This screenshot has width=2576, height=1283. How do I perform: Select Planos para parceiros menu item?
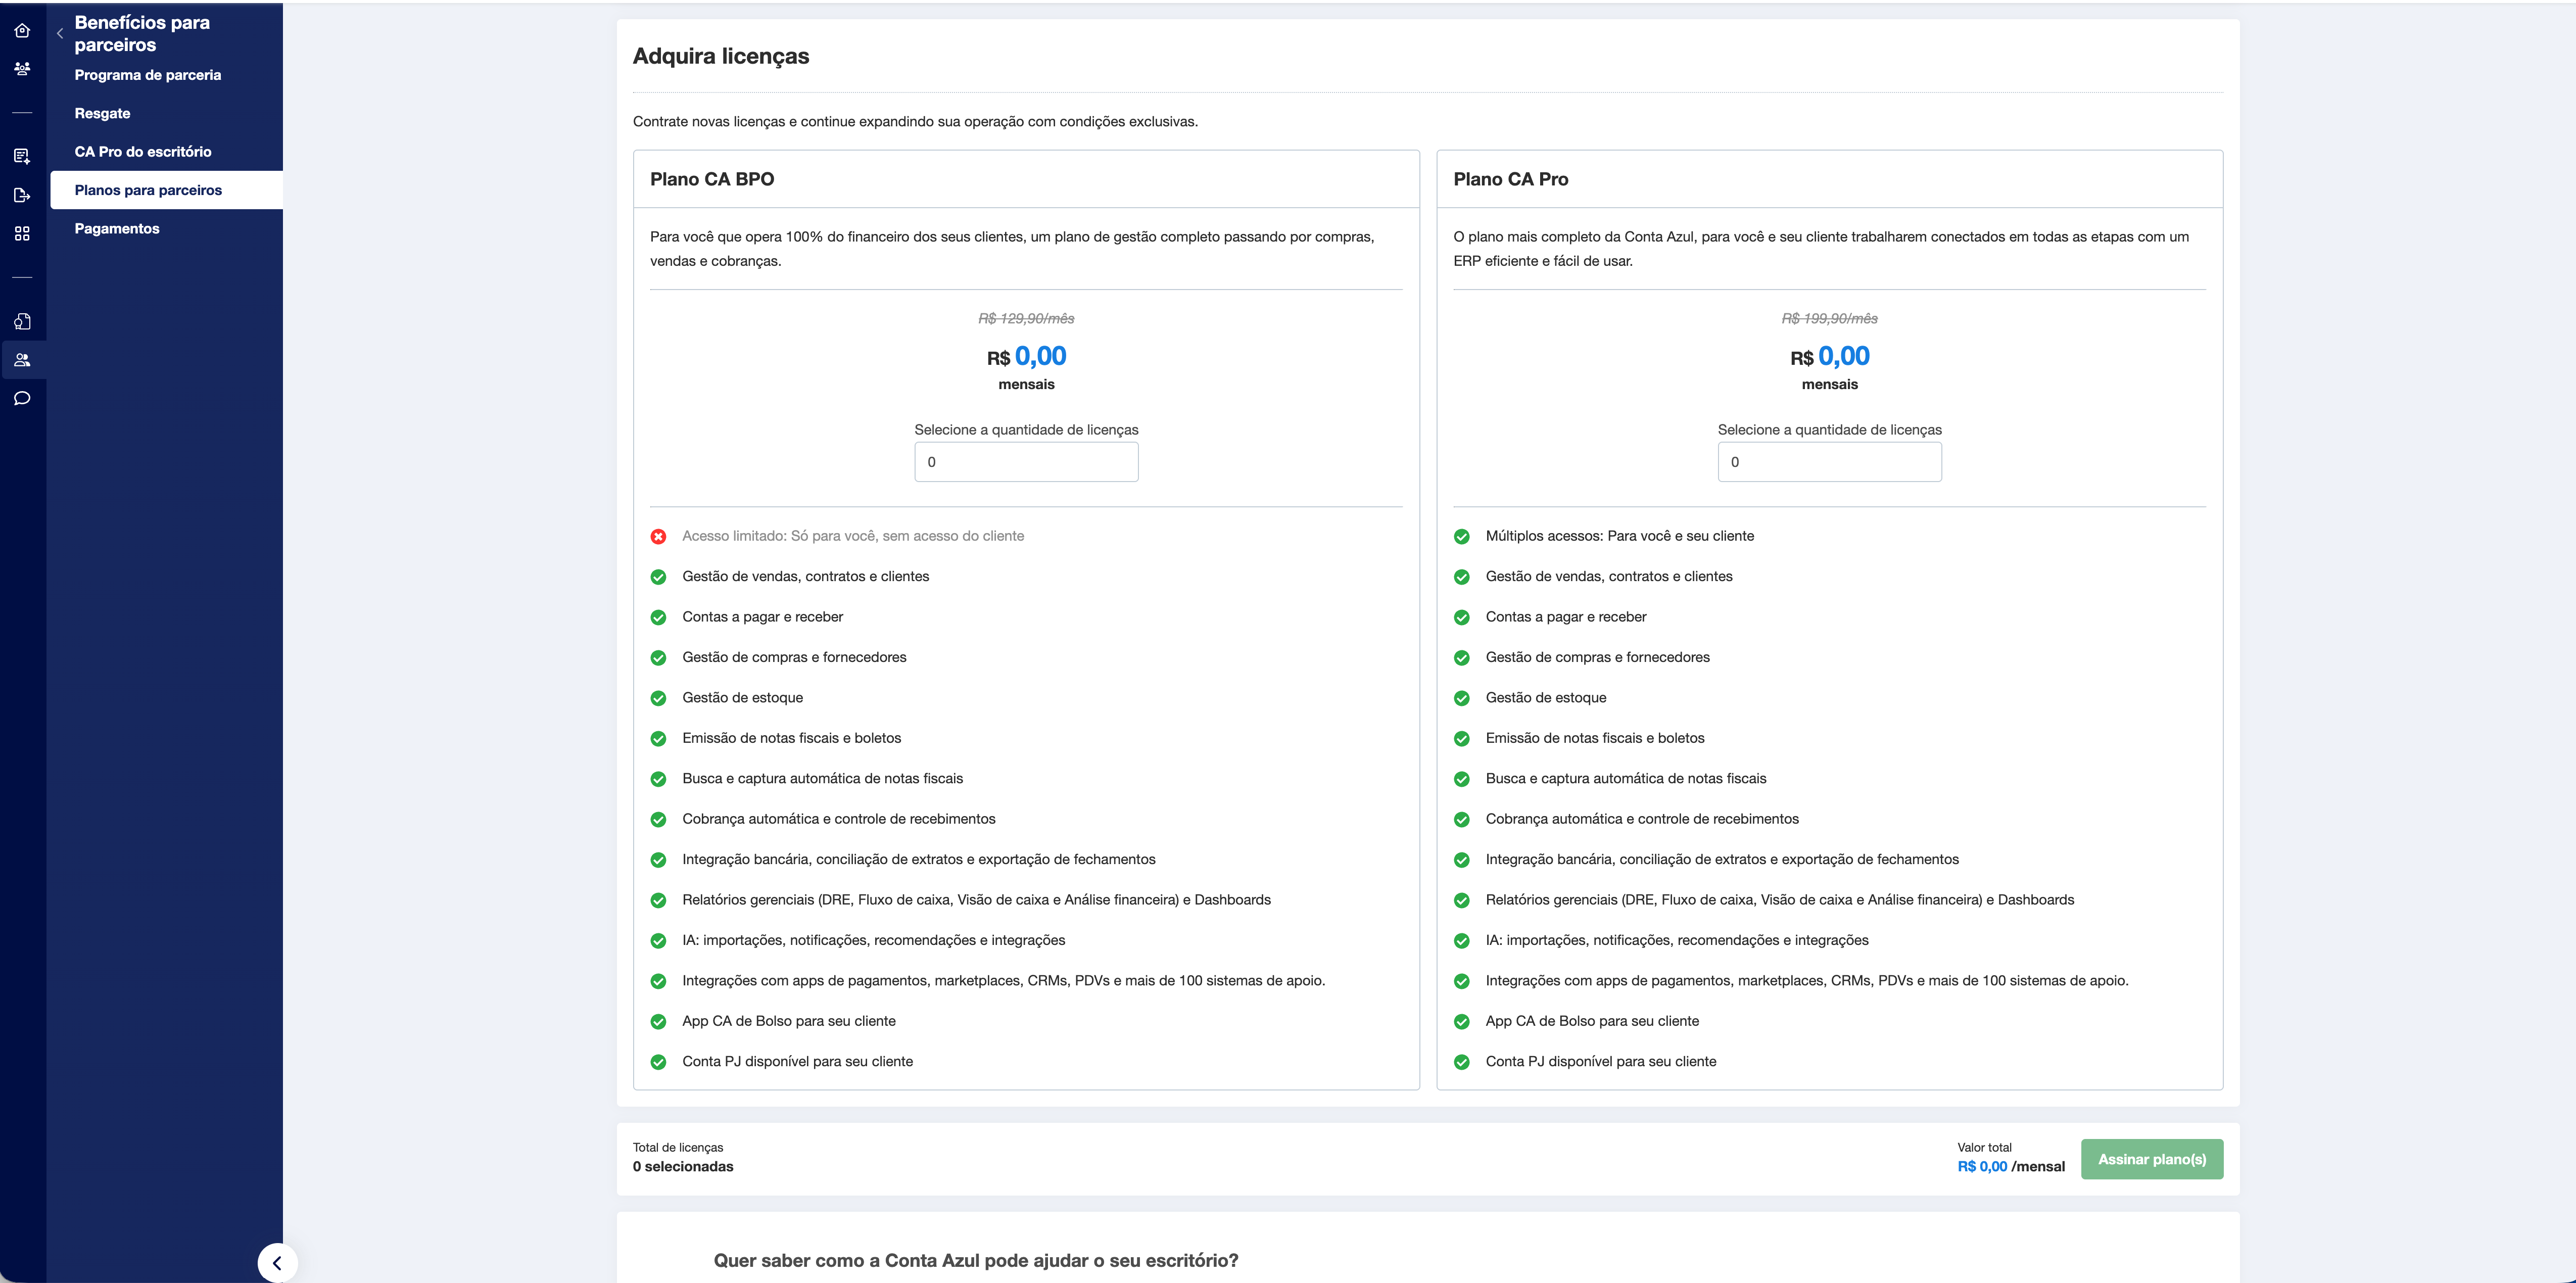(166, 190)
